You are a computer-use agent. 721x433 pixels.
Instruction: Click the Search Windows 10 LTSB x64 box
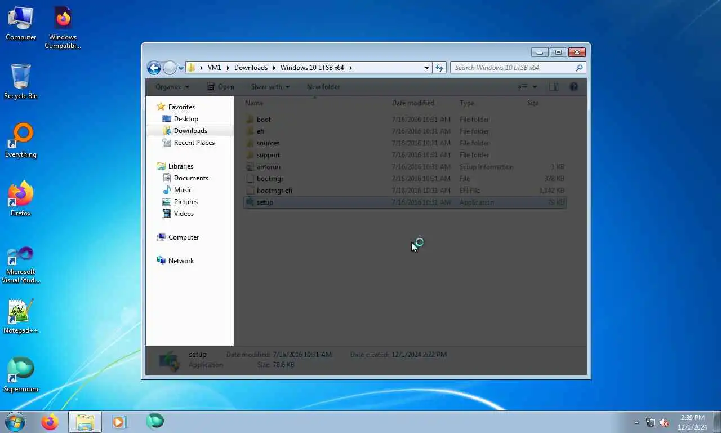(518, 68)
